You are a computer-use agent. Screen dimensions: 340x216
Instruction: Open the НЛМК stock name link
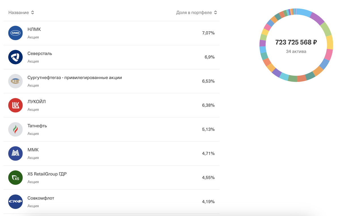(x=34, y=29)
